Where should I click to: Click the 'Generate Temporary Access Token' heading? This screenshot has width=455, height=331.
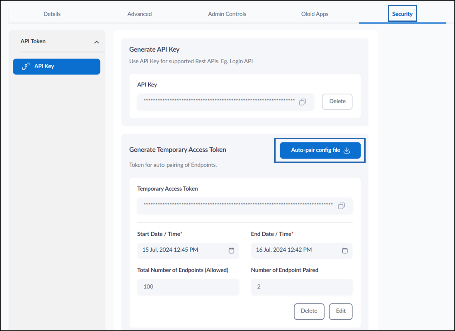(x=178, y=150)
